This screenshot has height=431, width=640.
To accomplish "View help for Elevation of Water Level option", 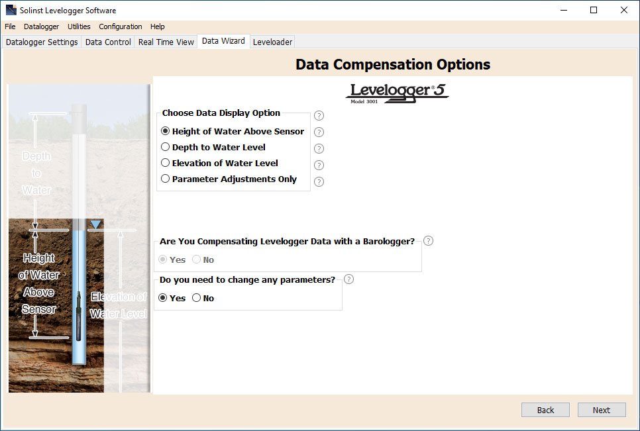I will pyautogui.click(x=319, y=165).
